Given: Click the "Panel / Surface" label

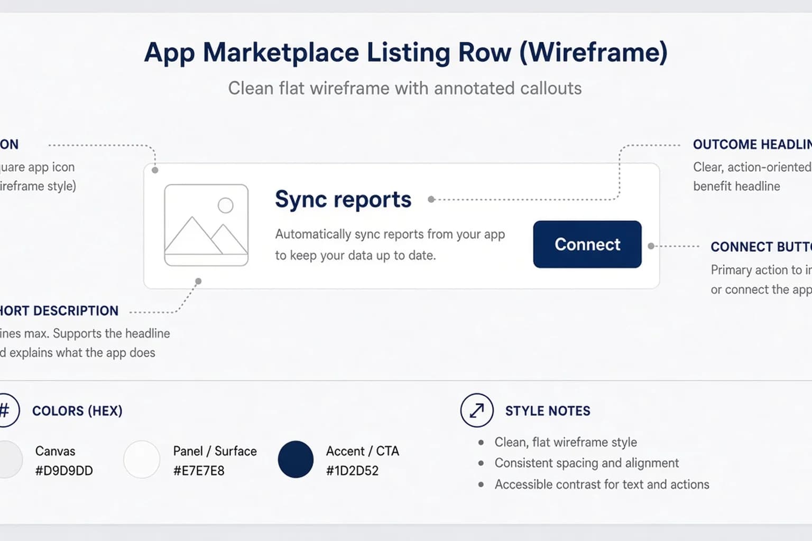Looking at the screenshot, I should (215, 451).
